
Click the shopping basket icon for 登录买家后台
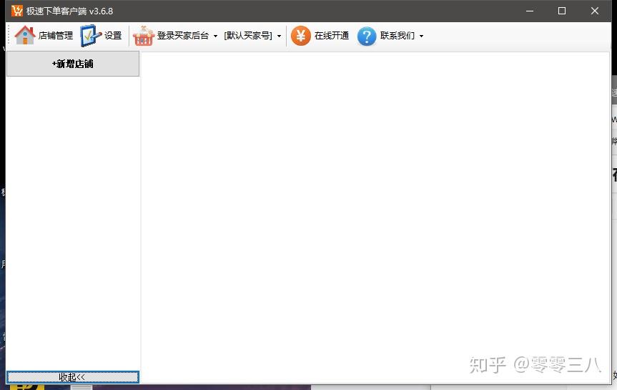143,36
